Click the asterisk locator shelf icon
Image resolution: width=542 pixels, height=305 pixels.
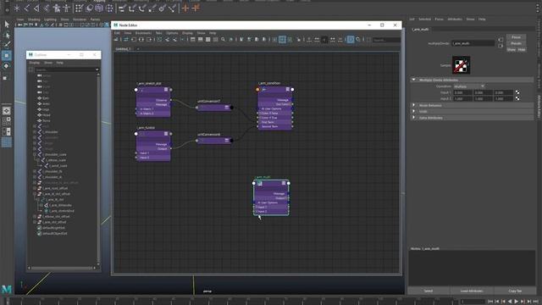click(x=17, y=8)
